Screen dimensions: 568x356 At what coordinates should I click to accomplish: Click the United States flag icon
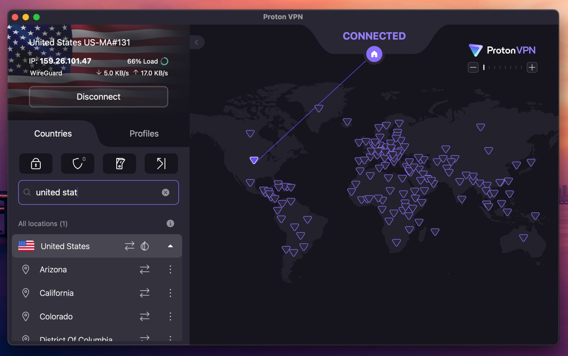coord(26,246)
